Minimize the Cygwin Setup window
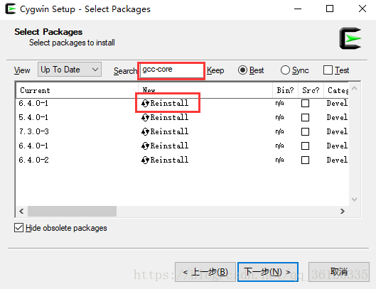Viewport: 376px width, 289px height. click(x=298, y=9)
